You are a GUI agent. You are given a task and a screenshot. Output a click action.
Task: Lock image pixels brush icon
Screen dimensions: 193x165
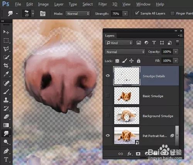[124, 61]
